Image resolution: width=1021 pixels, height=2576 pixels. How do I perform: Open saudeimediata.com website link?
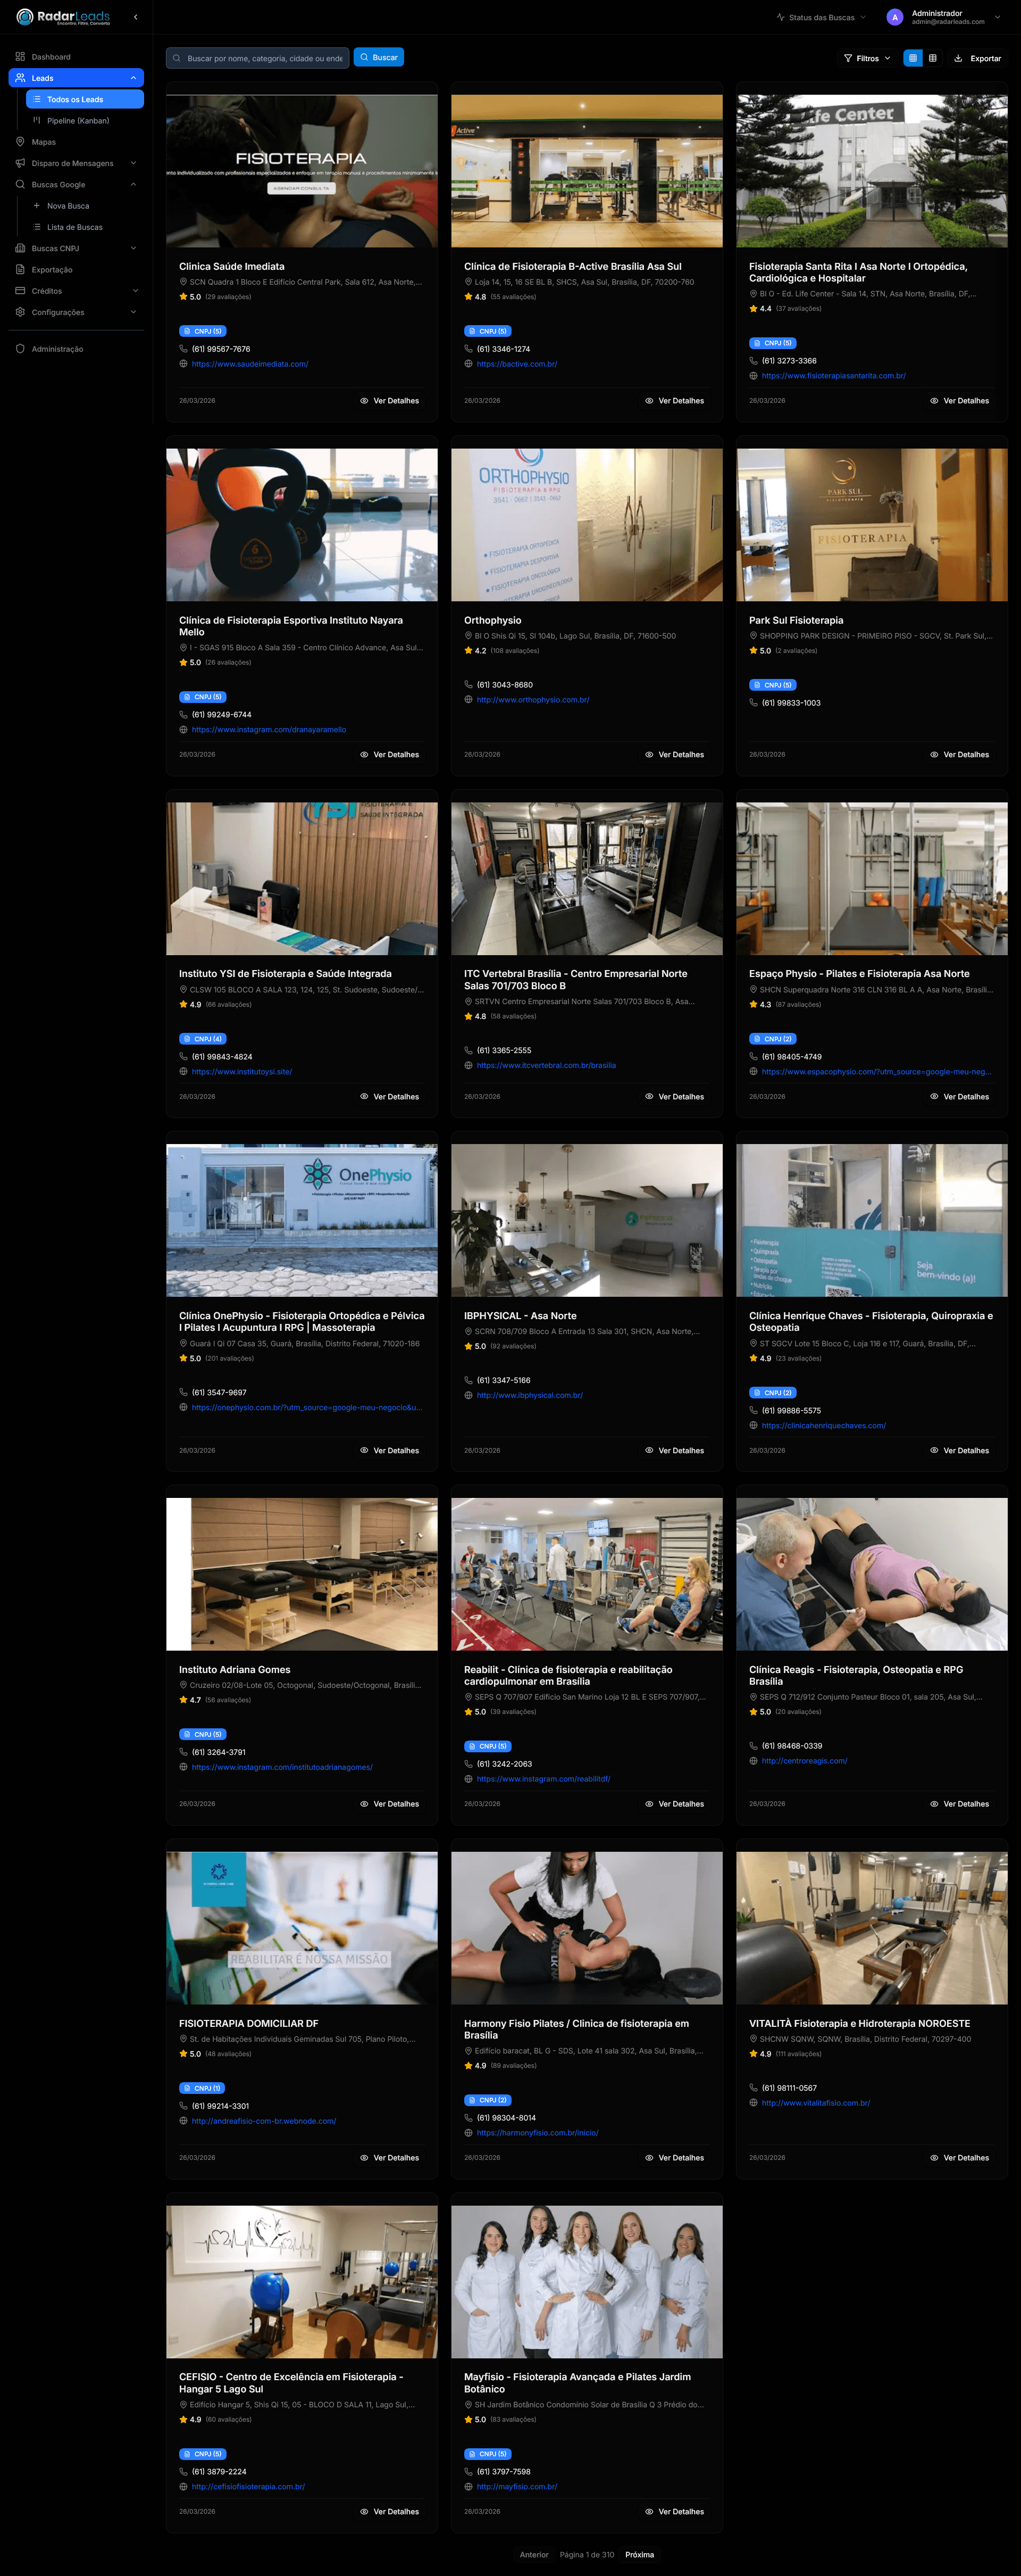[x=250, y=364]
